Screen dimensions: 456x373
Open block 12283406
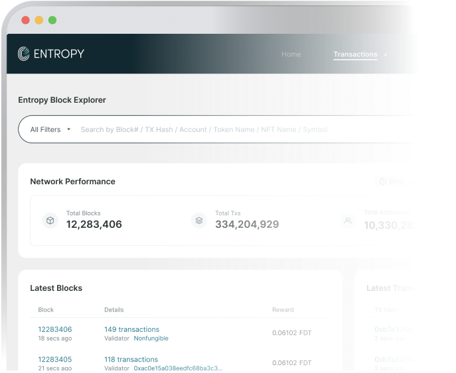(55, 329)
